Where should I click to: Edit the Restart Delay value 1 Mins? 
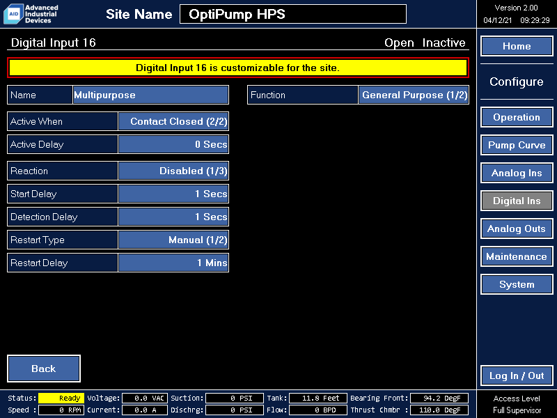point(173,263)
